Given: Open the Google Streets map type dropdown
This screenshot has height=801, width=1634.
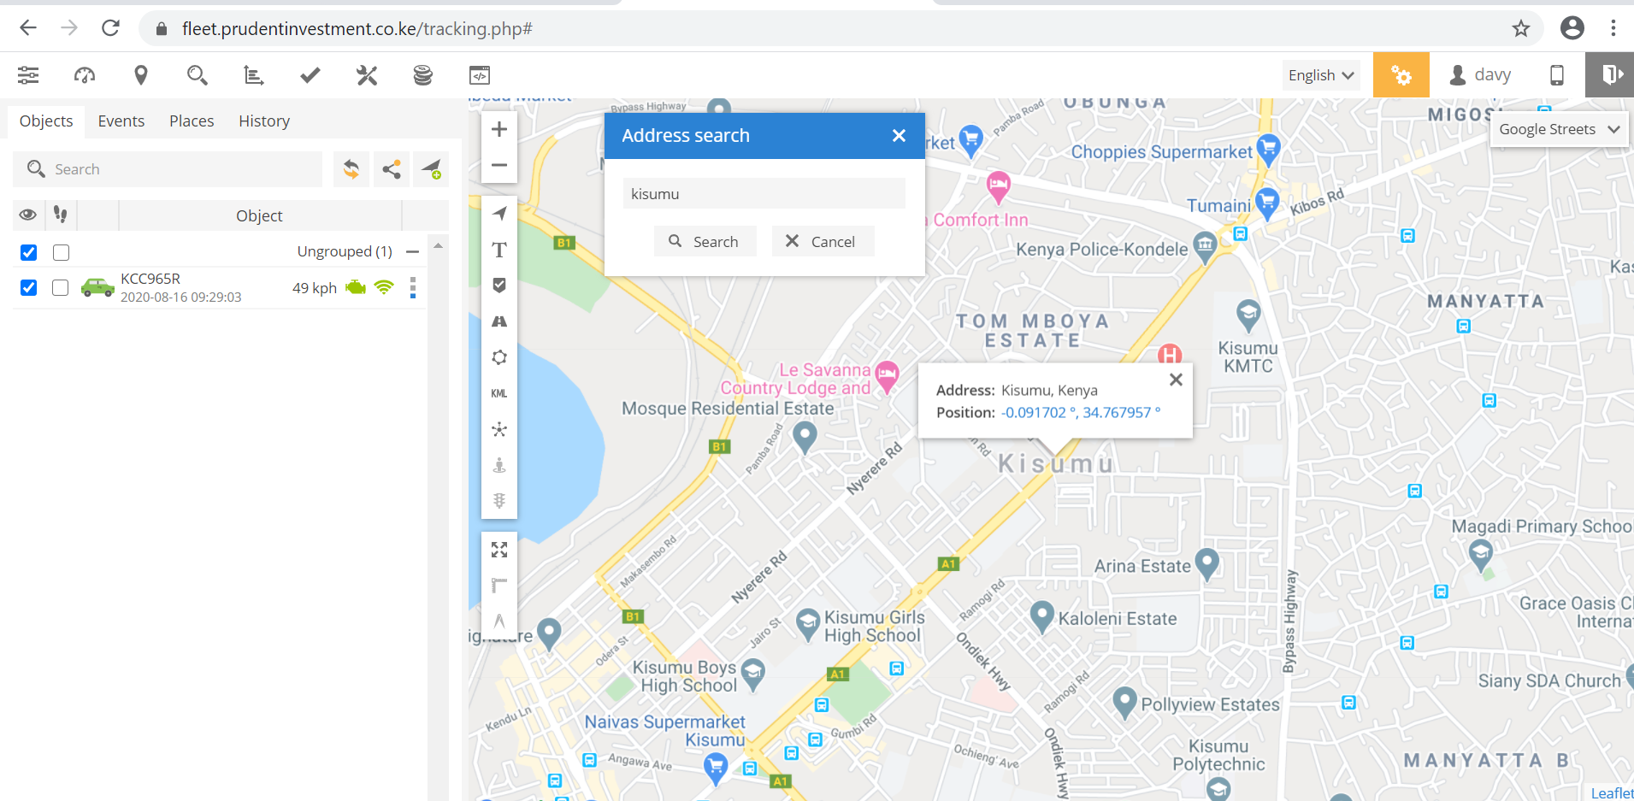Looking at the screenshot, I should click(1558, 130).
